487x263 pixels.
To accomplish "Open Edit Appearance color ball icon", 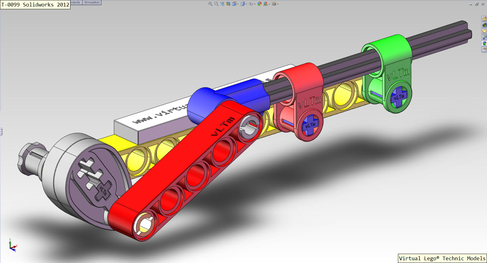I will click(x=260, y=4).
